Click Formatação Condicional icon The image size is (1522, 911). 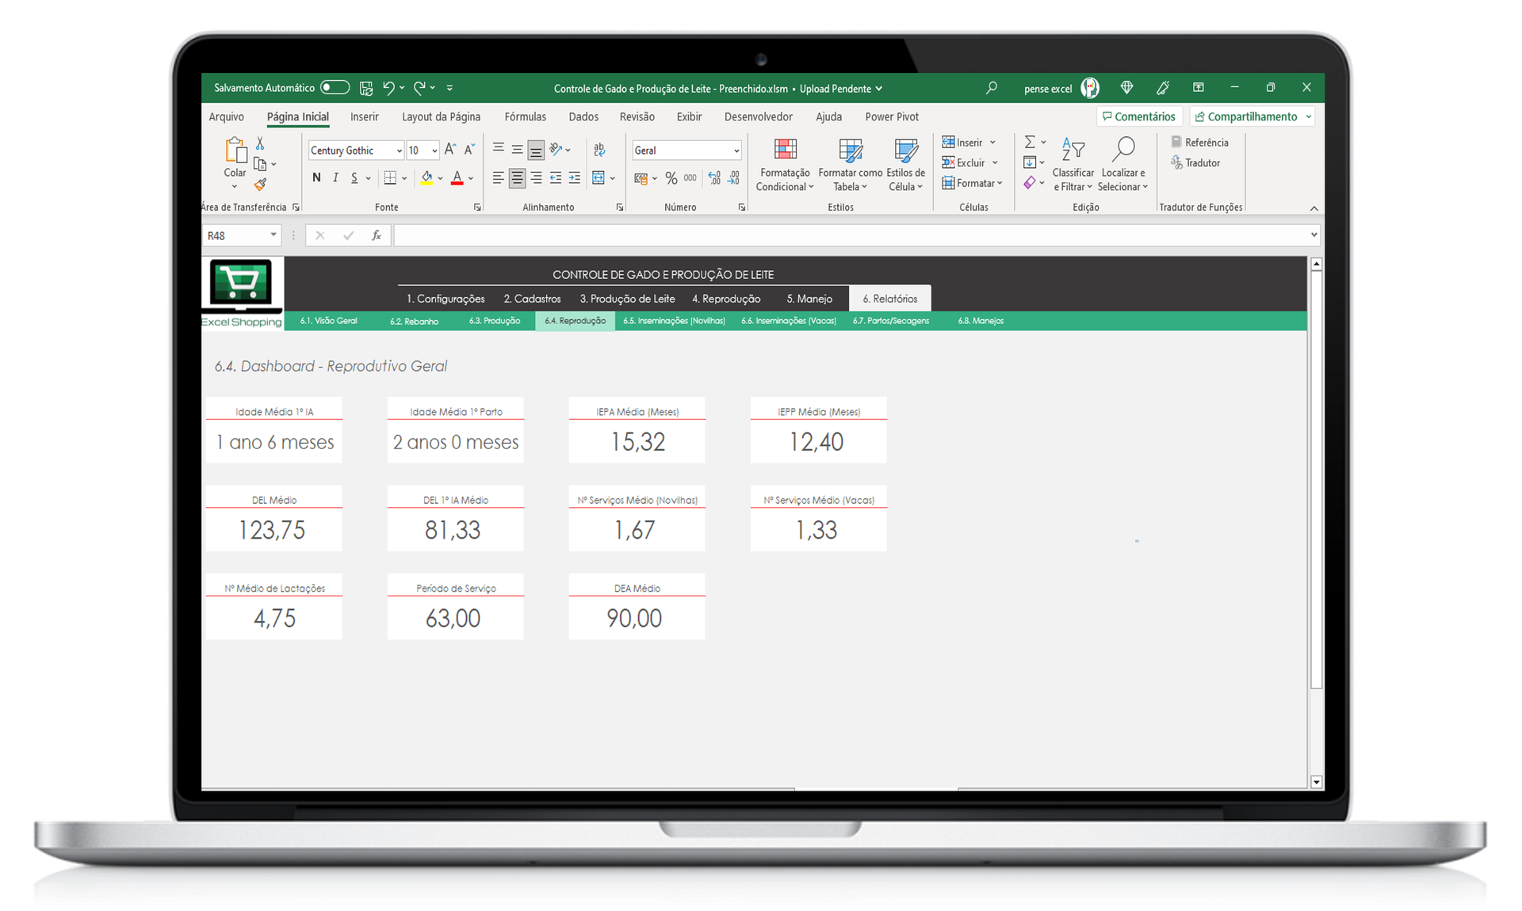pyautogui.click(x=785, y=150)
